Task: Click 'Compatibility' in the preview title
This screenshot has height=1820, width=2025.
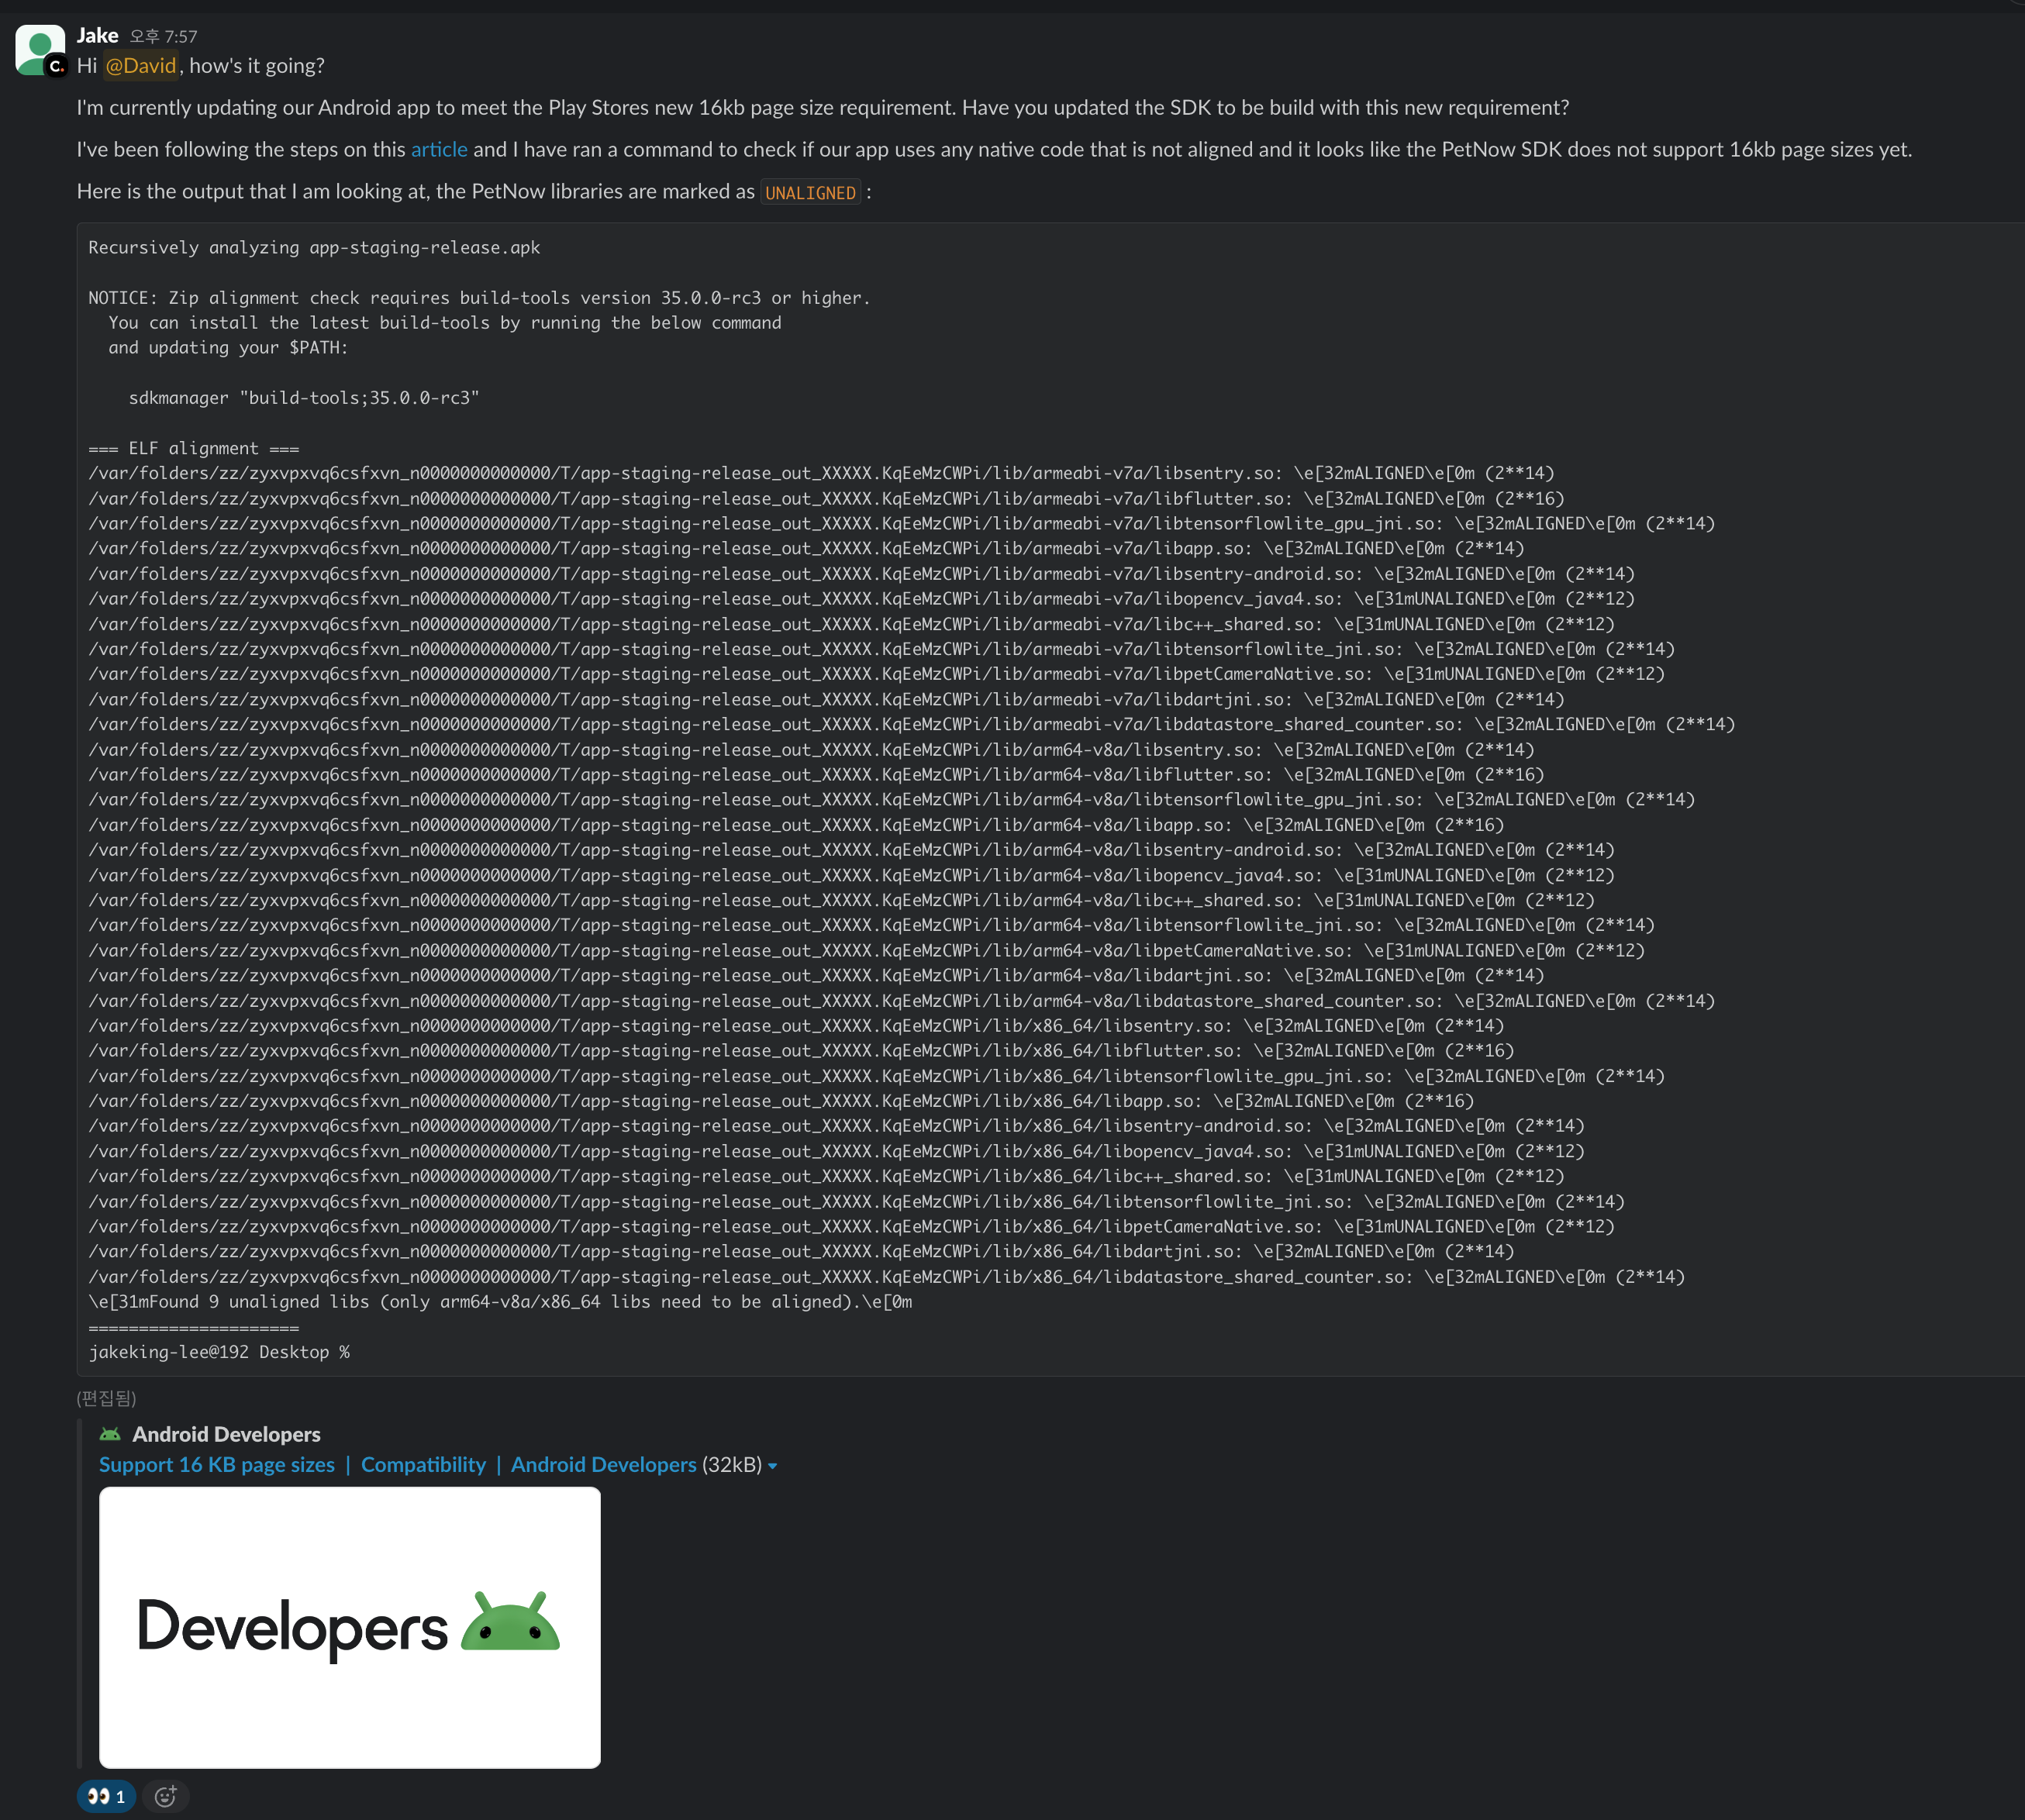Action: click(423, 1464)
